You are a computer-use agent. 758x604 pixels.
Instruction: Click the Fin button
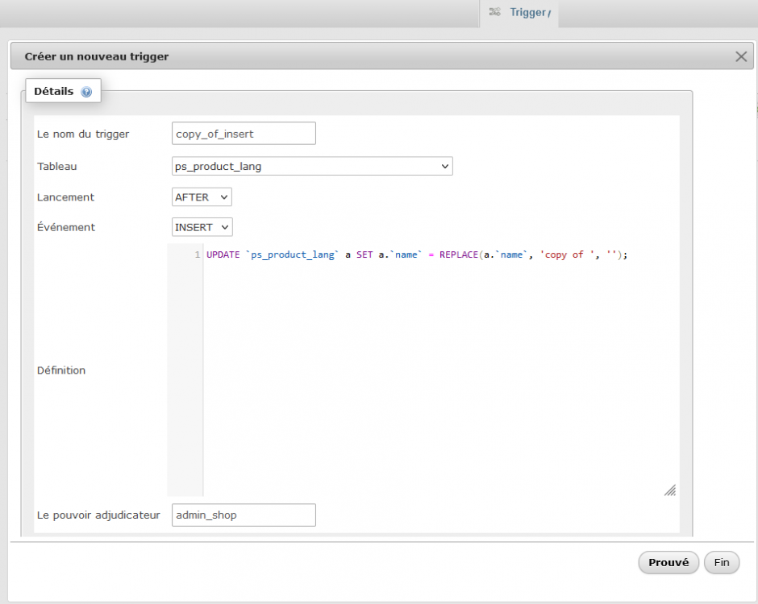(x=721, y=562)
